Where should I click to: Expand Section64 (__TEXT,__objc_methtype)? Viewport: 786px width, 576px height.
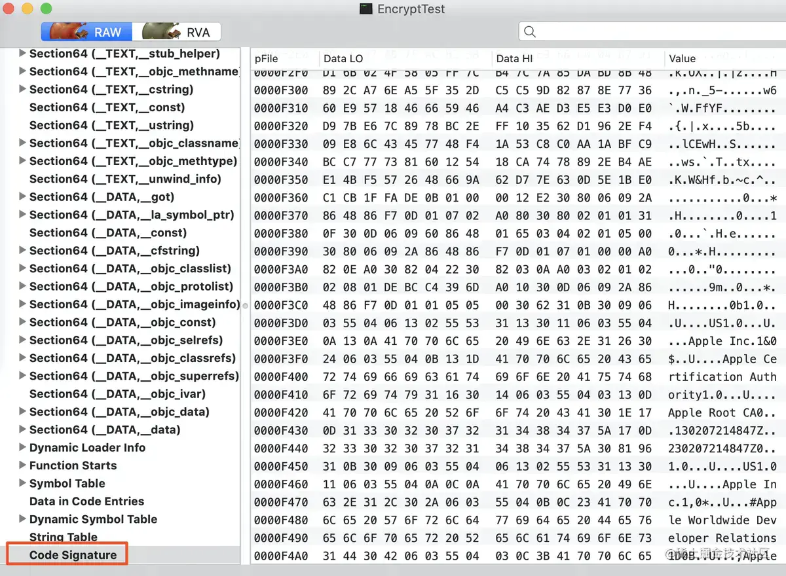23,160
